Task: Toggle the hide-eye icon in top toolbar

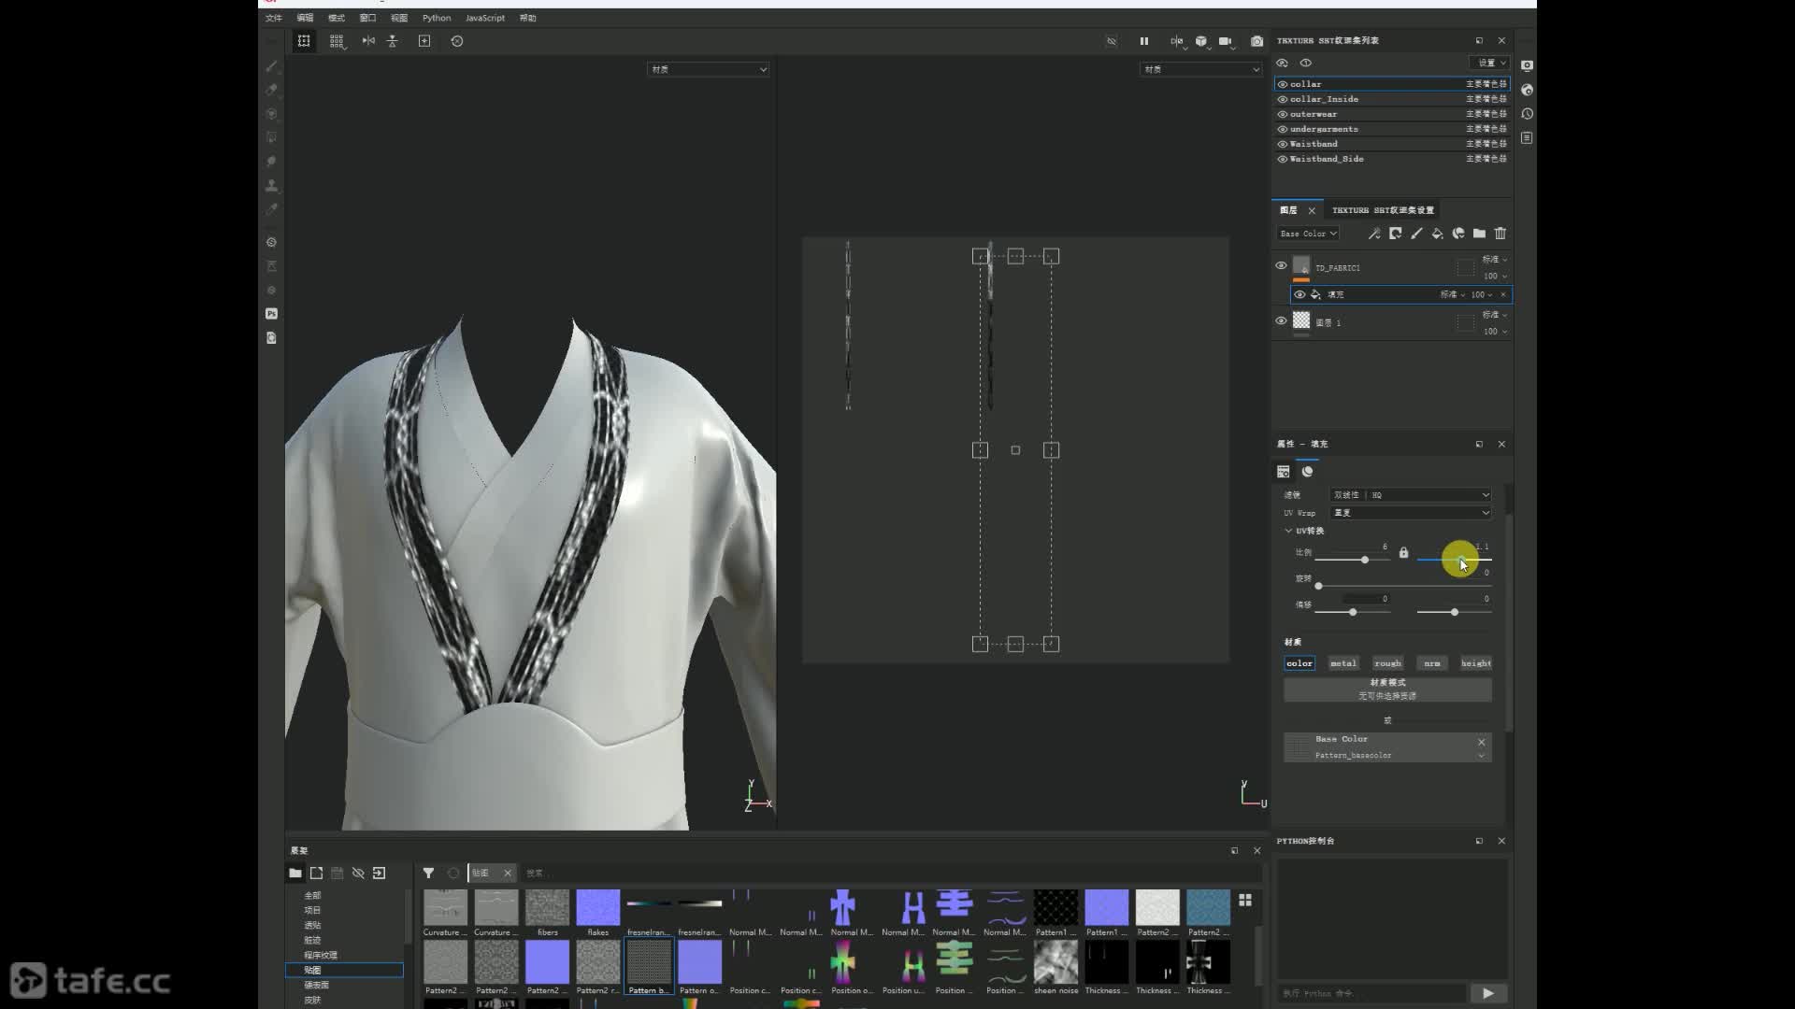Action: (x=1112, y=41)
